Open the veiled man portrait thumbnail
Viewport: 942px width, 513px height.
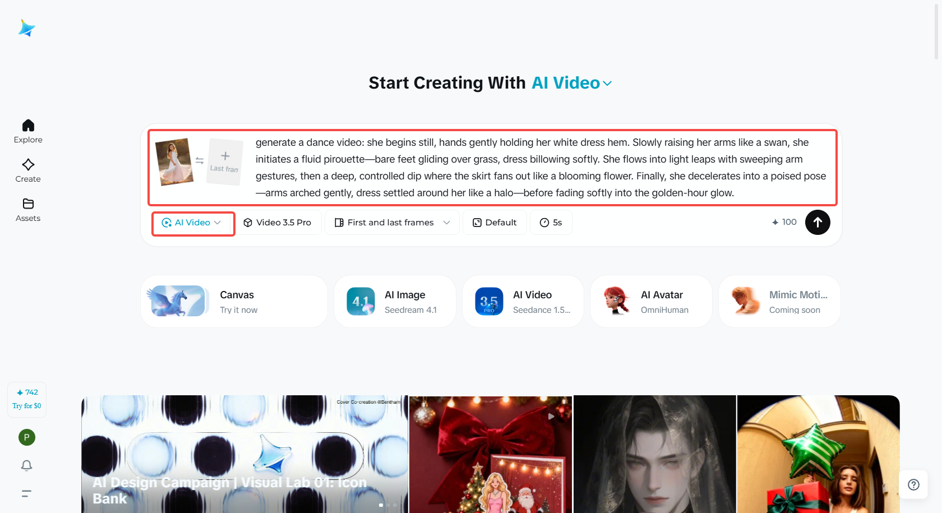(x=654, y=454)
